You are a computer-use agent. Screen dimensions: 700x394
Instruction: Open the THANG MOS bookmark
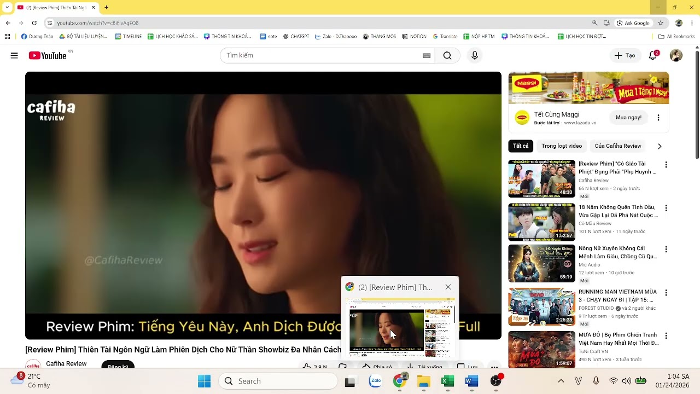point(379,37)
